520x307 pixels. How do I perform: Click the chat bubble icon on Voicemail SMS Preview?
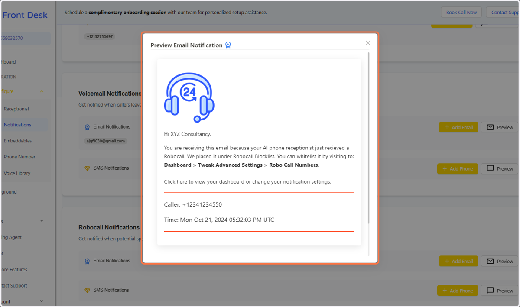pyautogui.click(x=491, y=168)
